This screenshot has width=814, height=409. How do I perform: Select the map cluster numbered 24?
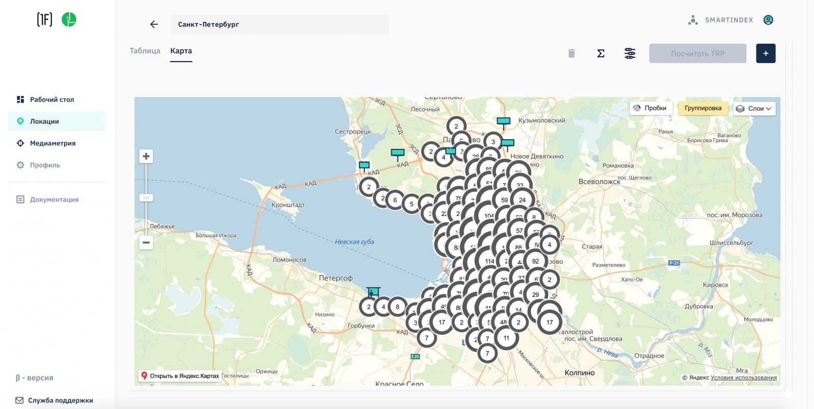(522, 200)
